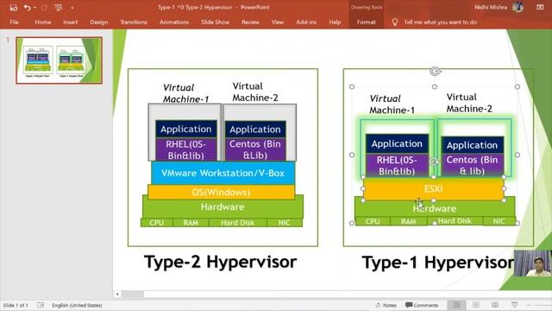Select the 'Centos (Bin & lib)' box in Type-1 diagram
The width and height of the screenshot is (552, 311).
click(x=473, y=165)
